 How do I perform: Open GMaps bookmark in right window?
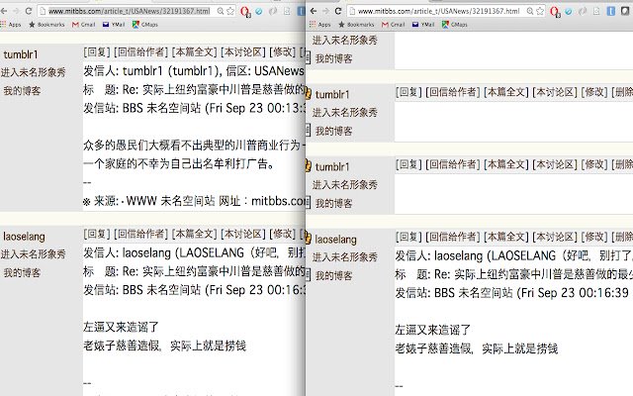(455, 25)
